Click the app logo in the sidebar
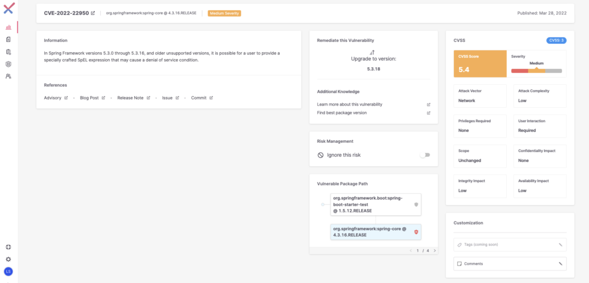Screen dimensions: 589x283 (x=9, y=8)
